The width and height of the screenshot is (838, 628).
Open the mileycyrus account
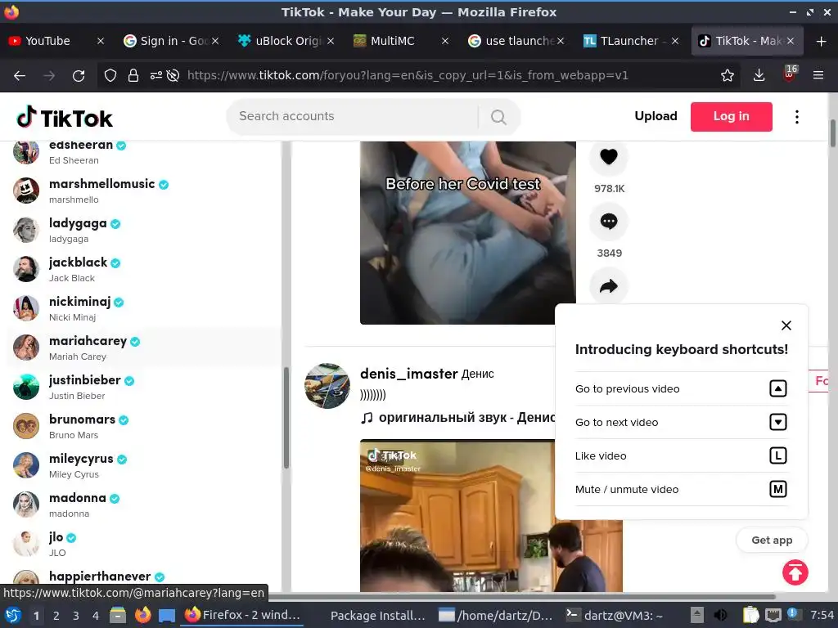pos(143,465)
